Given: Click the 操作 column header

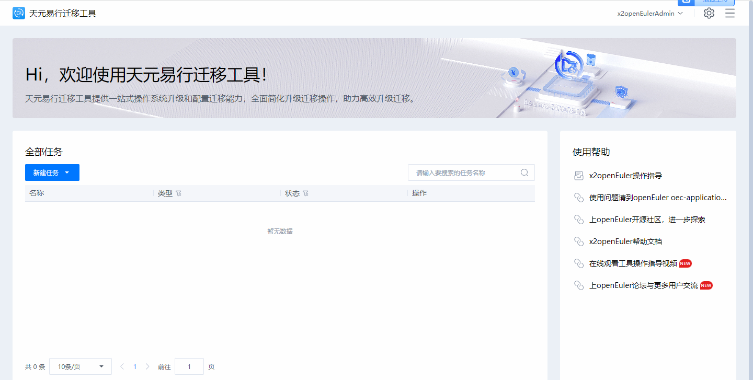Looking at the screenshot, I should coord(419,193).
